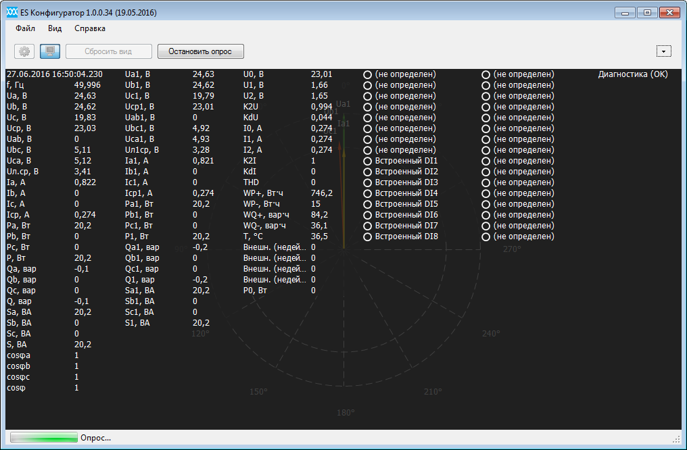Close the ES Конфигуратор window

[x=670, y=12]
